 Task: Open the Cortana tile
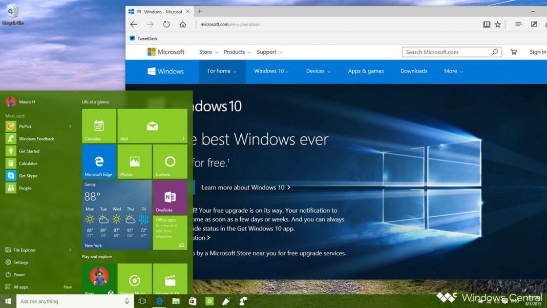(170, 161)
